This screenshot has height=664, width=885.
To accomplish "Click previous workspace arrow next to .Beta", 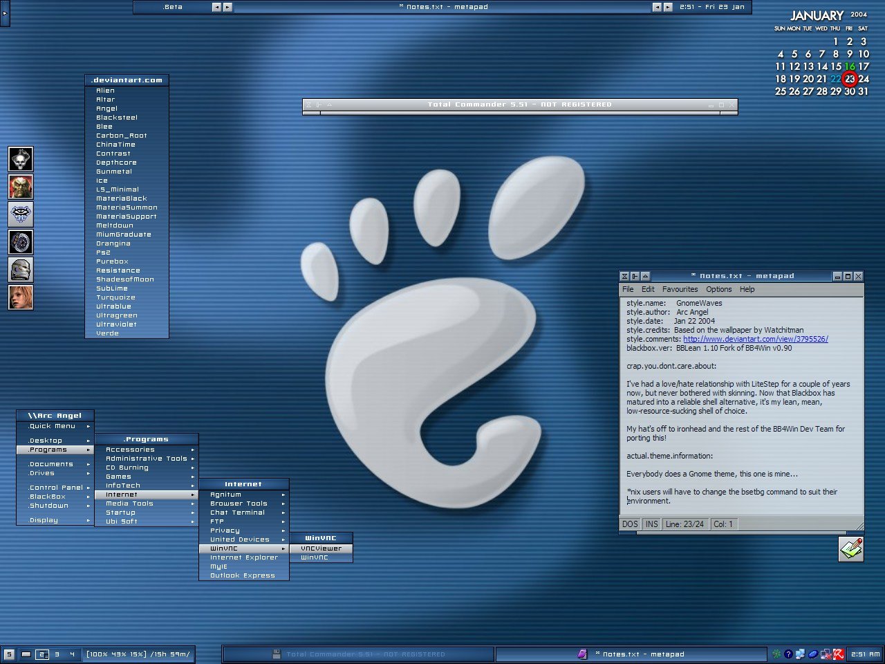I will (216, 7).
